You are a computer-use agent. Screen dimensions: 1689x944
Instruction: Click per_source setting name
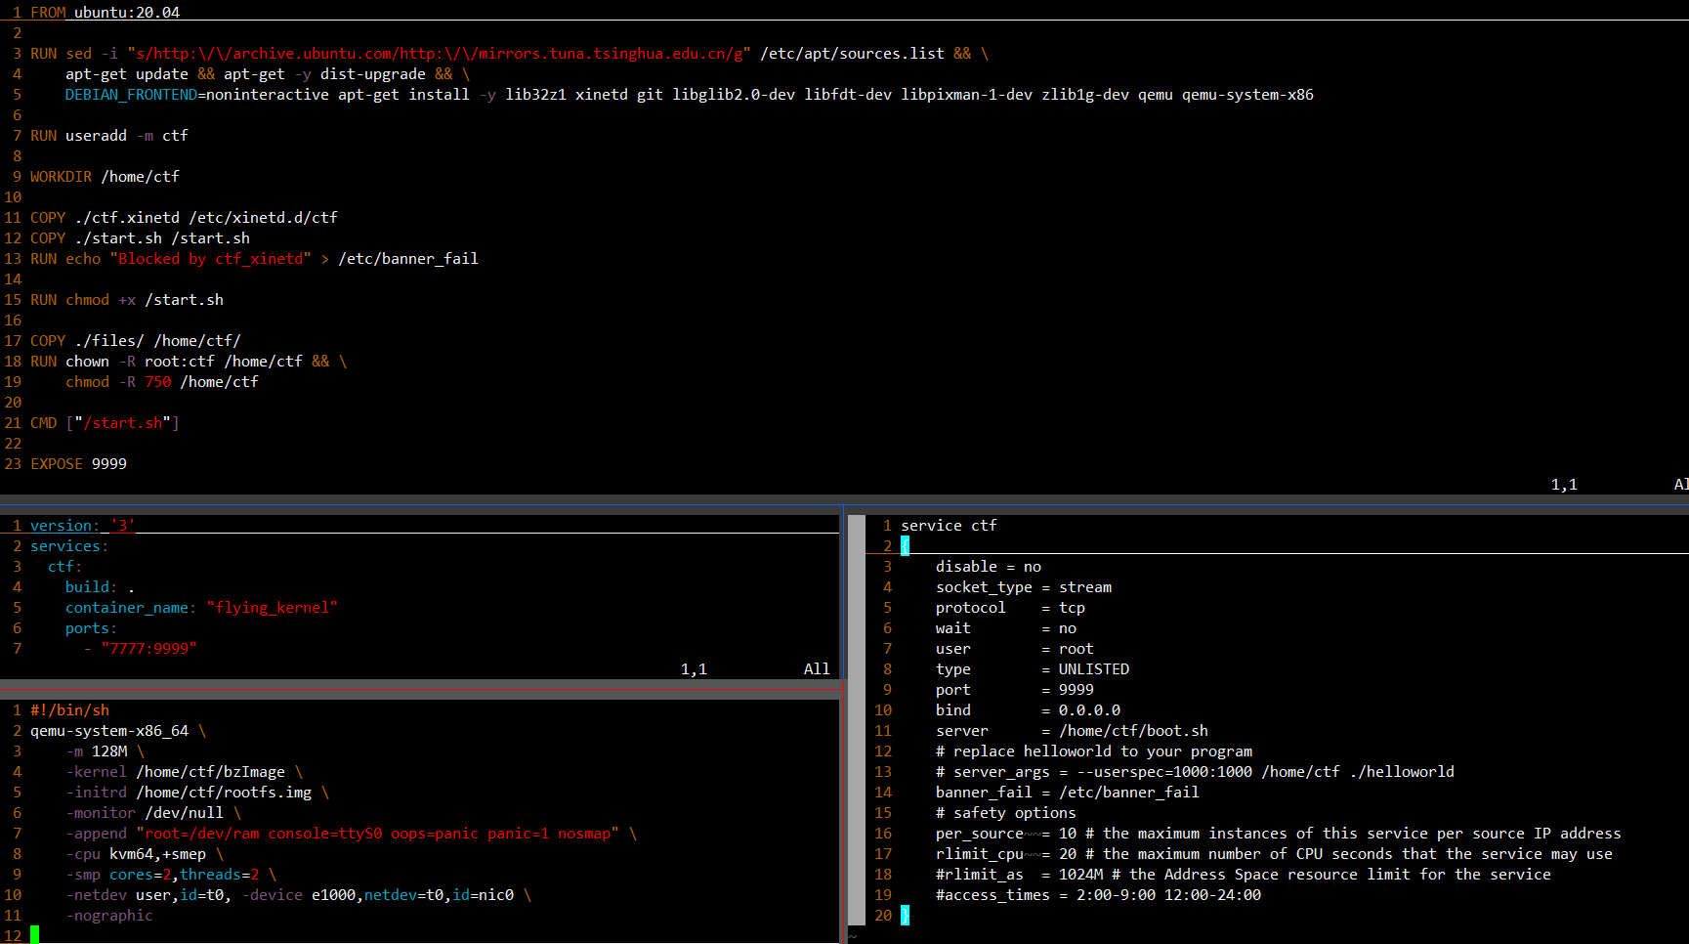coord(980,834)
